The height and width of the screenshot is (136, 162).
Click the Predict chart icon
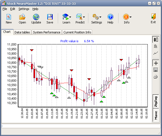pyautogui.click(x=79, y=17)
